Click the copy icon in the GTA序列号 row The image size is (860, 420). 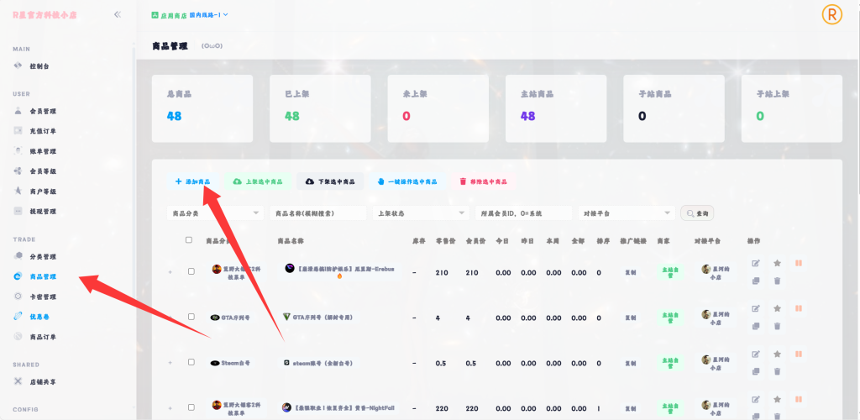point(756,326)
